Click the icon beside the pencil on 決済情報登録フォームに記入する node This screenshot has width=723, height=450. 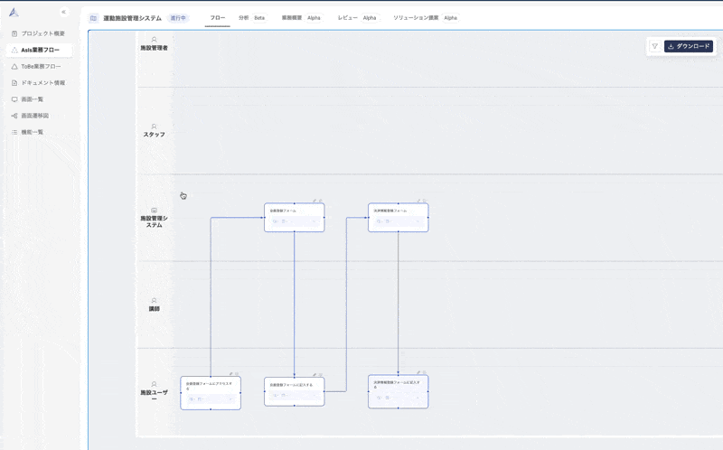click(x=425, y=372)
